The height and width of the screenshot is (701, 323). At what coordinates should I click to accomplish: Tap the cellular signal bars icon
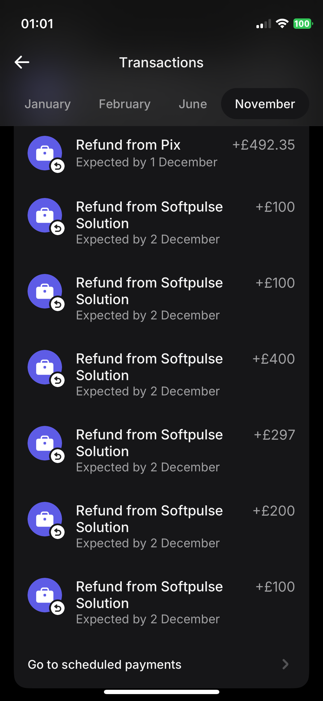(x=264, y=24)
